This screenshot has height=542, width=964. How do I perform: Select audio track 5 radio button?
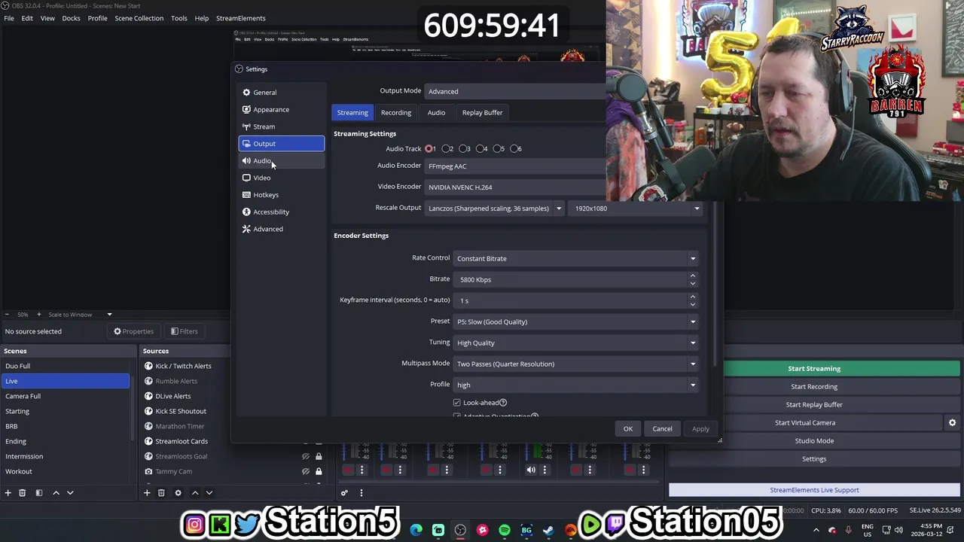(x=498, y=149)
